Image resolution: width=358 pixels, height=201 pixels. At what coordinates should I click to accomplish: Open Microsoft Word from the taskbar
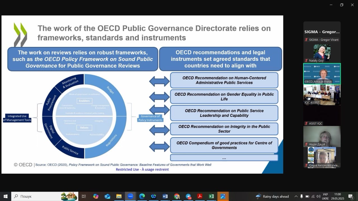pos(165,196)
